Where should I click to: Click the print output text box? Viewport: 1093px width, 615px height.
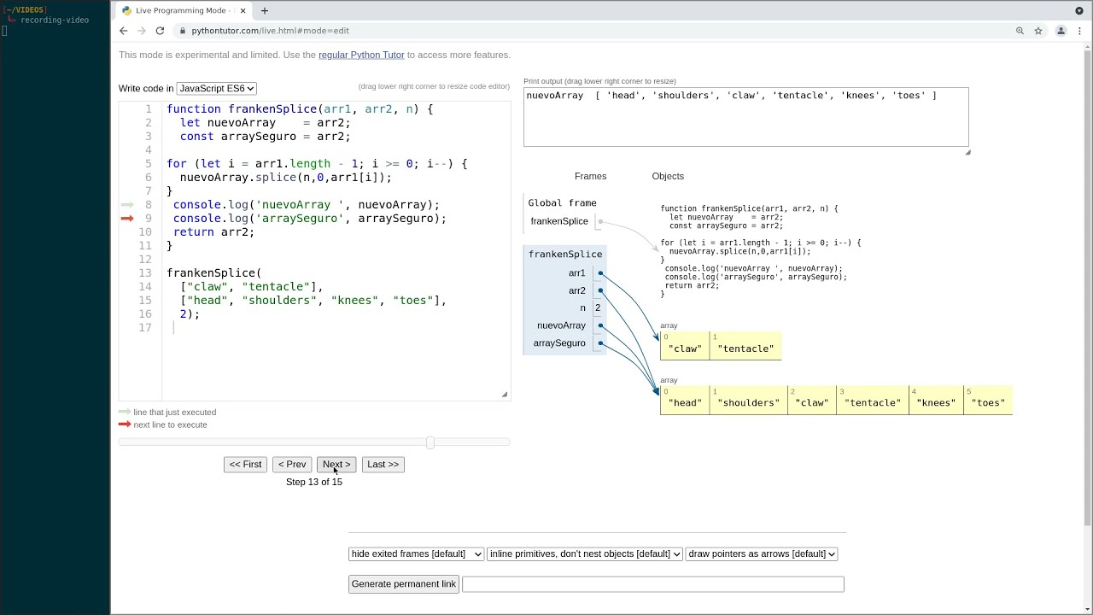pos(745,117)
